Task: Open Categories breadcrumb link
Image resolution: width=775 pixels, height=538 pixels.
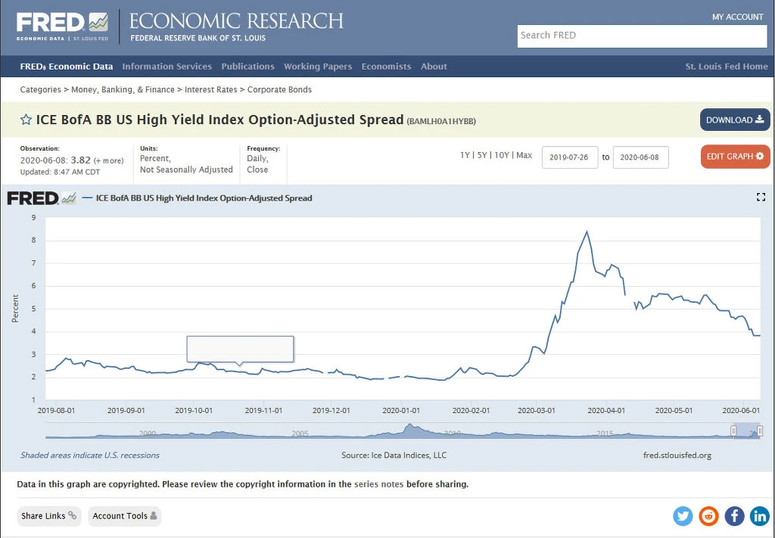Action: click(x=41, y=89)
